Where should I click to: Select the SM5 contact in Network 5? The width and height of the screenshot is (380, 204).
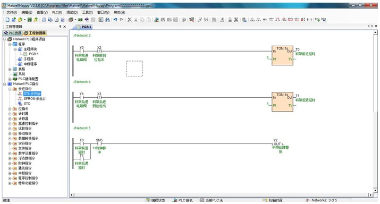point(99,143)
